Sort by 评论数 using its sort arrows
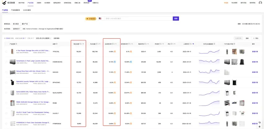The height and width of the screenshot is (129, 264). tap(162, 44)
